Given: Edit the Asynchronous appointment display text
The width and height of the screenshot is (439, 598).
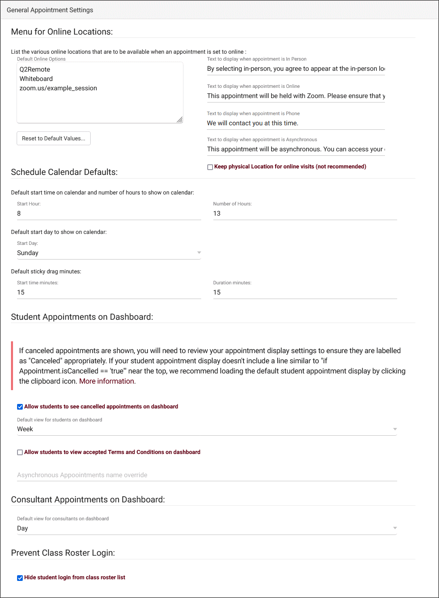Looking at the screenshot, I should 296,149.
